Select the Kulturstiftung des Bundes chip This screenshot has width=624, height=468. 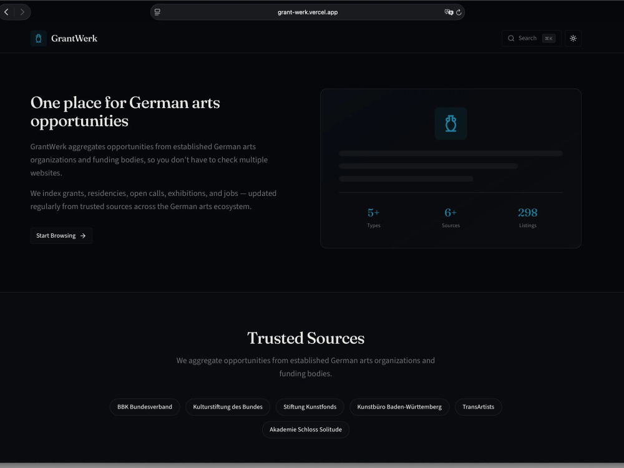228,407
